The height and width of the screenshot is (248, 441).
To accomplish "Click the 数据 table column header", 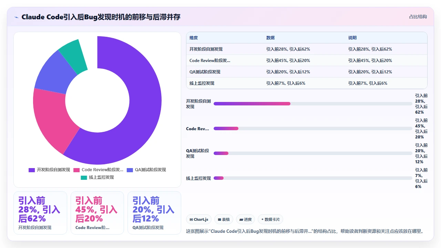I will pos(270,38).
